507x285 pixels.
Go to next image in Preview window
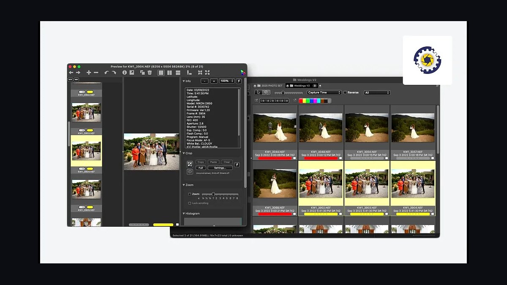78,73
